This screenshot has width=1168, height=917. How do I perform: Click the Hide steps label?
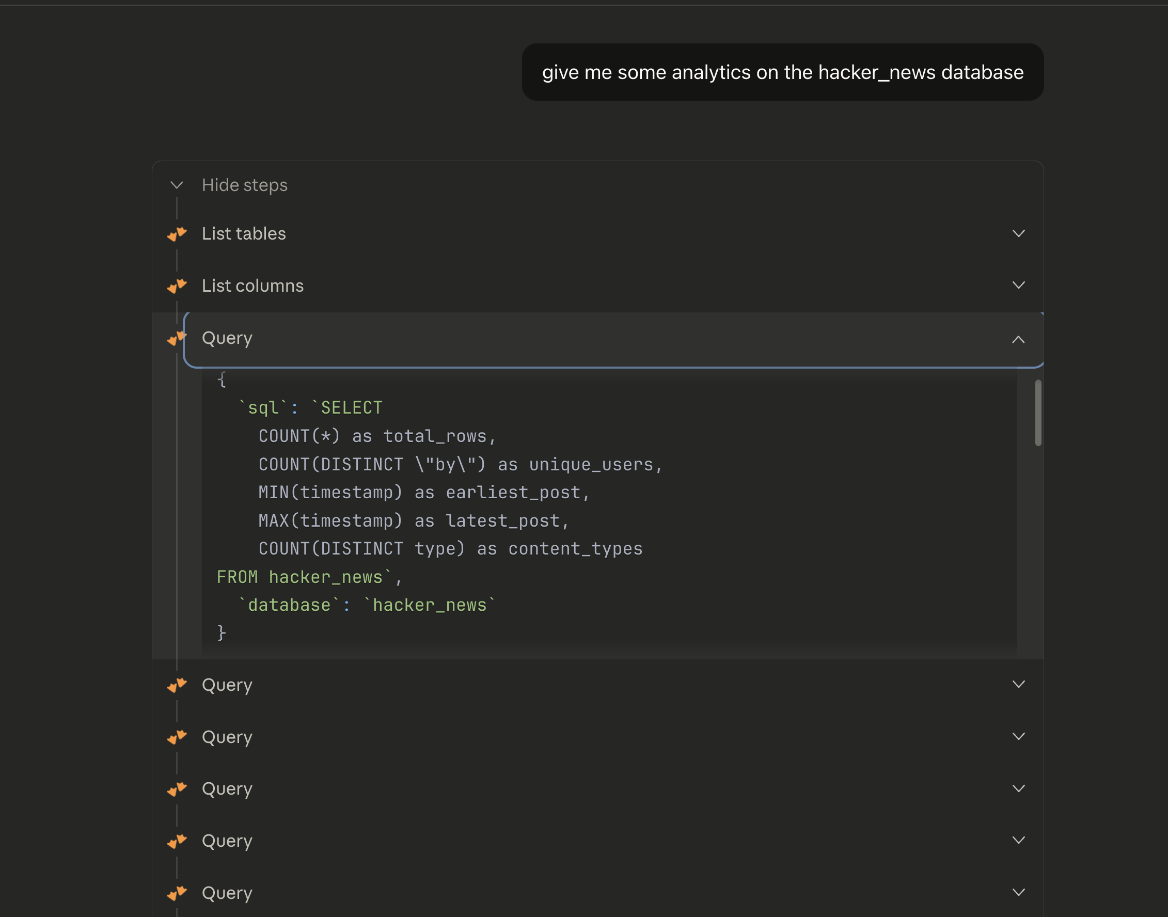(x=244, y=185)
